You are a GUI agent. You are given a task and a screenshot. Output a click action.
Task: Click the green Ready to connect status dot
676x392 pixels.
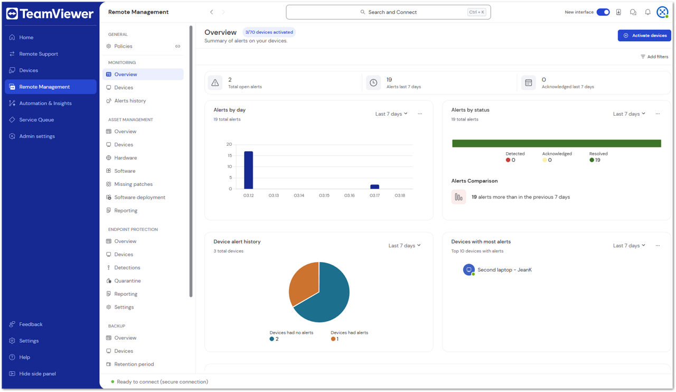pos(112,382)
